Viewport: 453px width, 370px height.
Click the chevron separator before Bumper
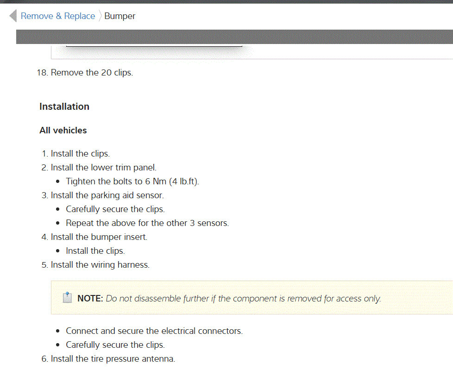(x=100, y=16)
